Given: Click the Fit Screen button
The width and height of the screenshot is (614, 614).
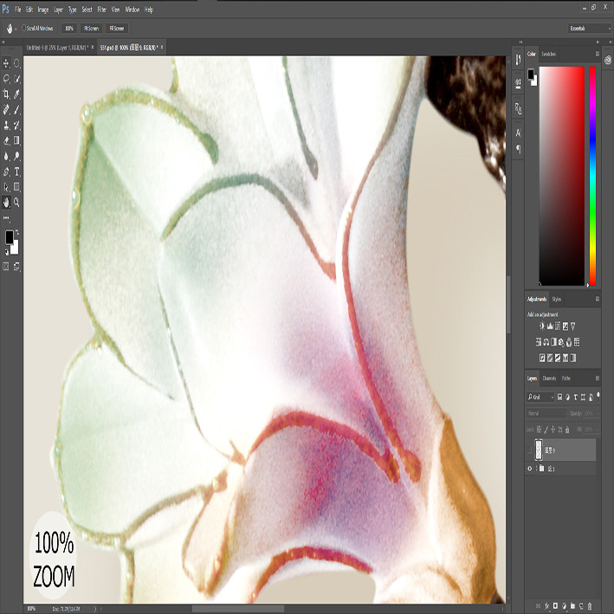Looking at the screenshot, I should point(91,29).
